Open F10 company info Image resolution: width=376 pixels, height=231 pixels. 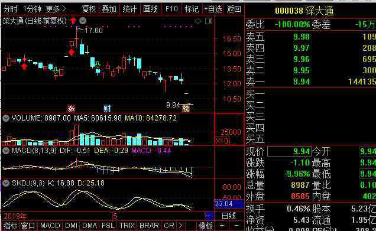tap(171, 9)
